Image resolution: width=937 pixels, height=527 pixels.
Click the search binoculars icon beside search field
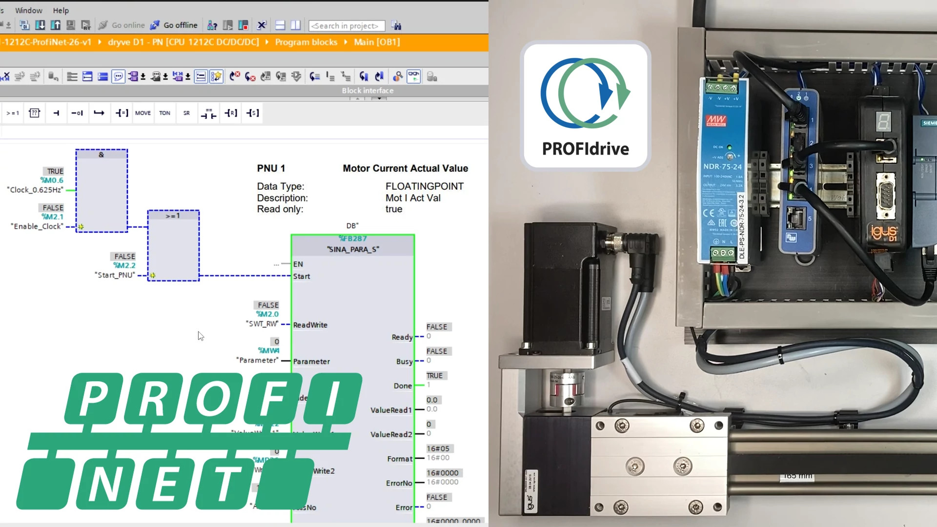[396, 25]
